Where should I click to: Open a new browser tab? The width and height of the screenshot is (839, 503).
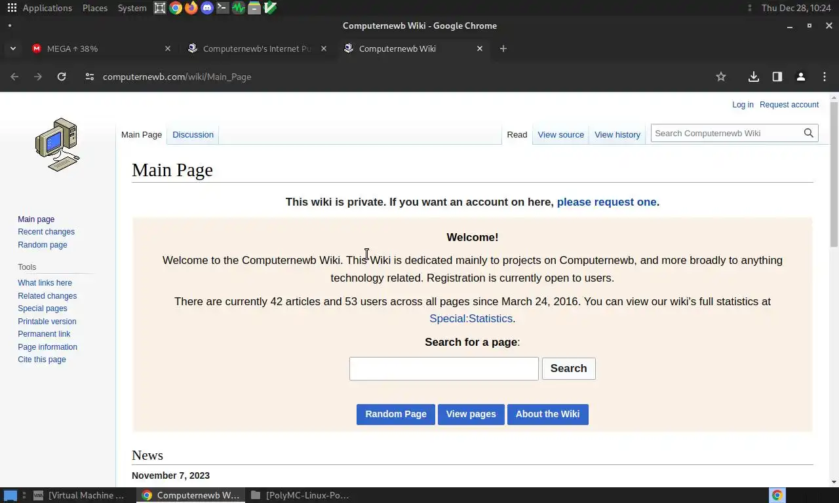click(503, 48)
